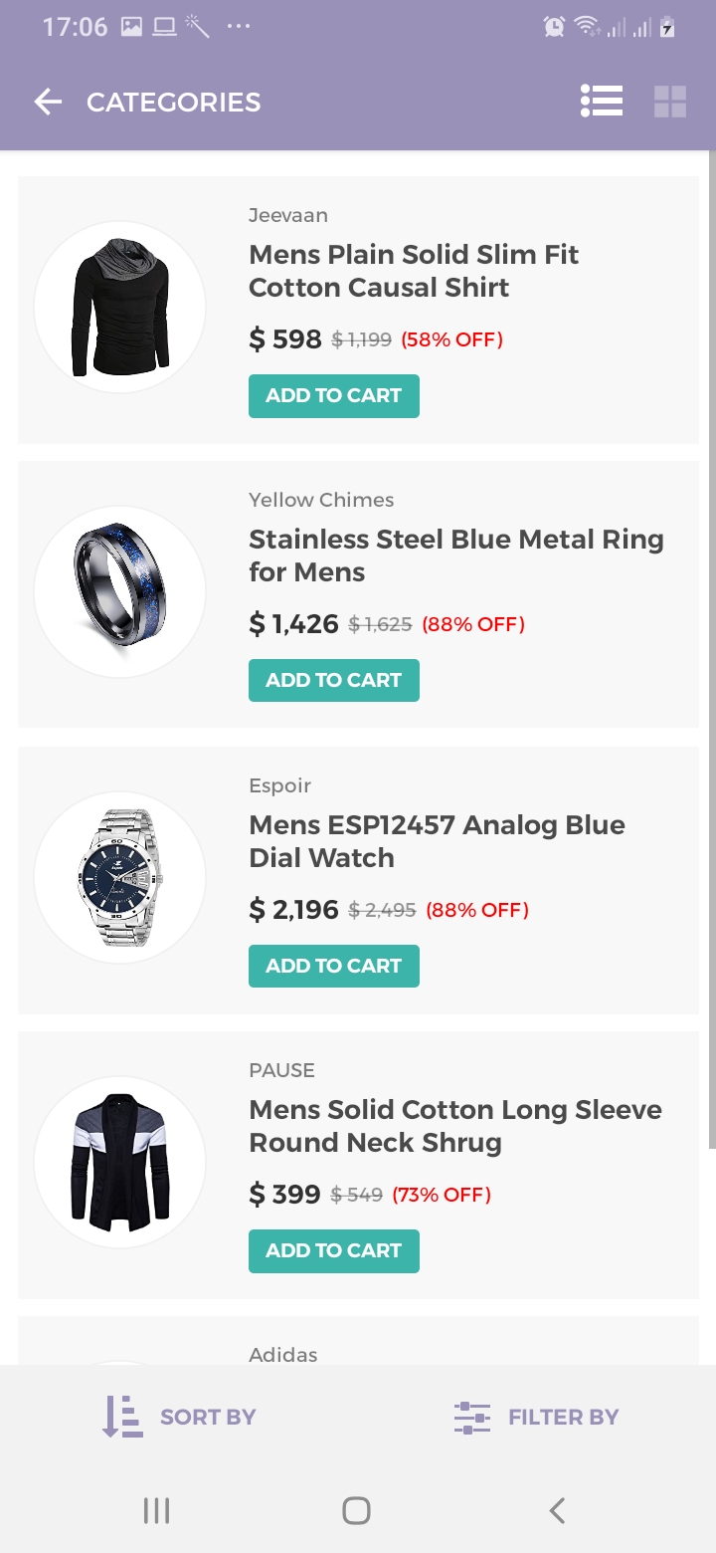
Task: Add the PAUSE cotton shrug to cart
Action: (x=333, y=1251)
